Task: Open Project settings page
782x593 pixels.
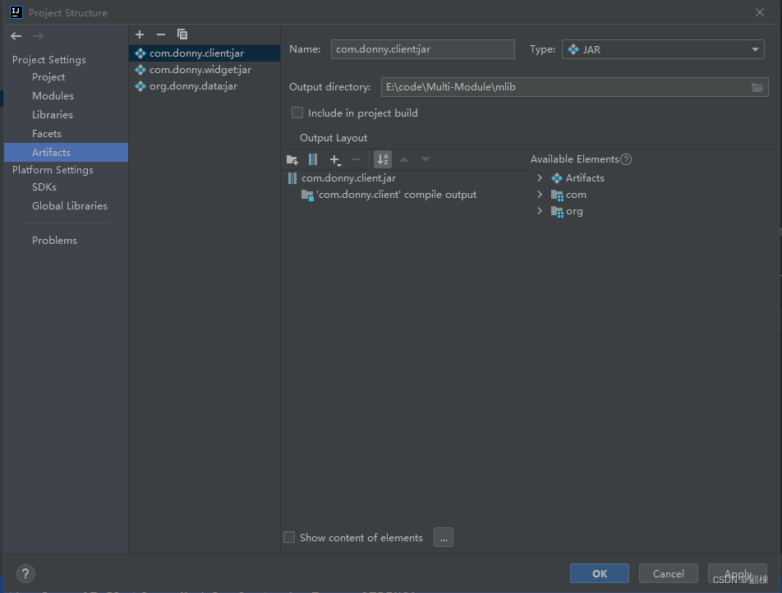Action: (x=48, y=77)
